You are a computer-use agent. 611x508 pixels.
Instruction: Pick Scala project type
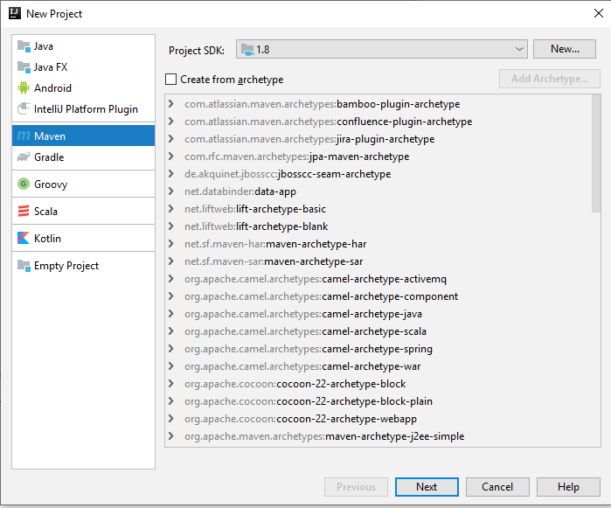[83, 211]
